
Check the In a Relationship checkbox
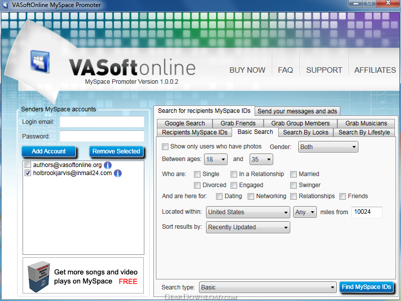click(234, 174)
